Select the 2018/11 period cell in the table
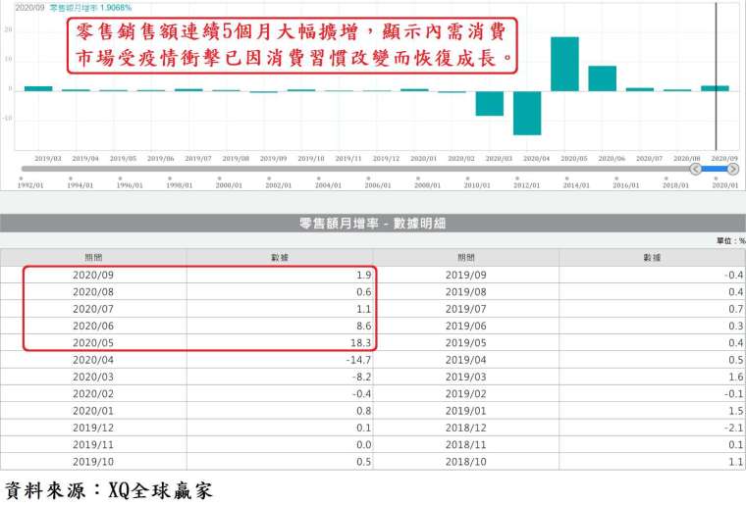 coord(466,444)
